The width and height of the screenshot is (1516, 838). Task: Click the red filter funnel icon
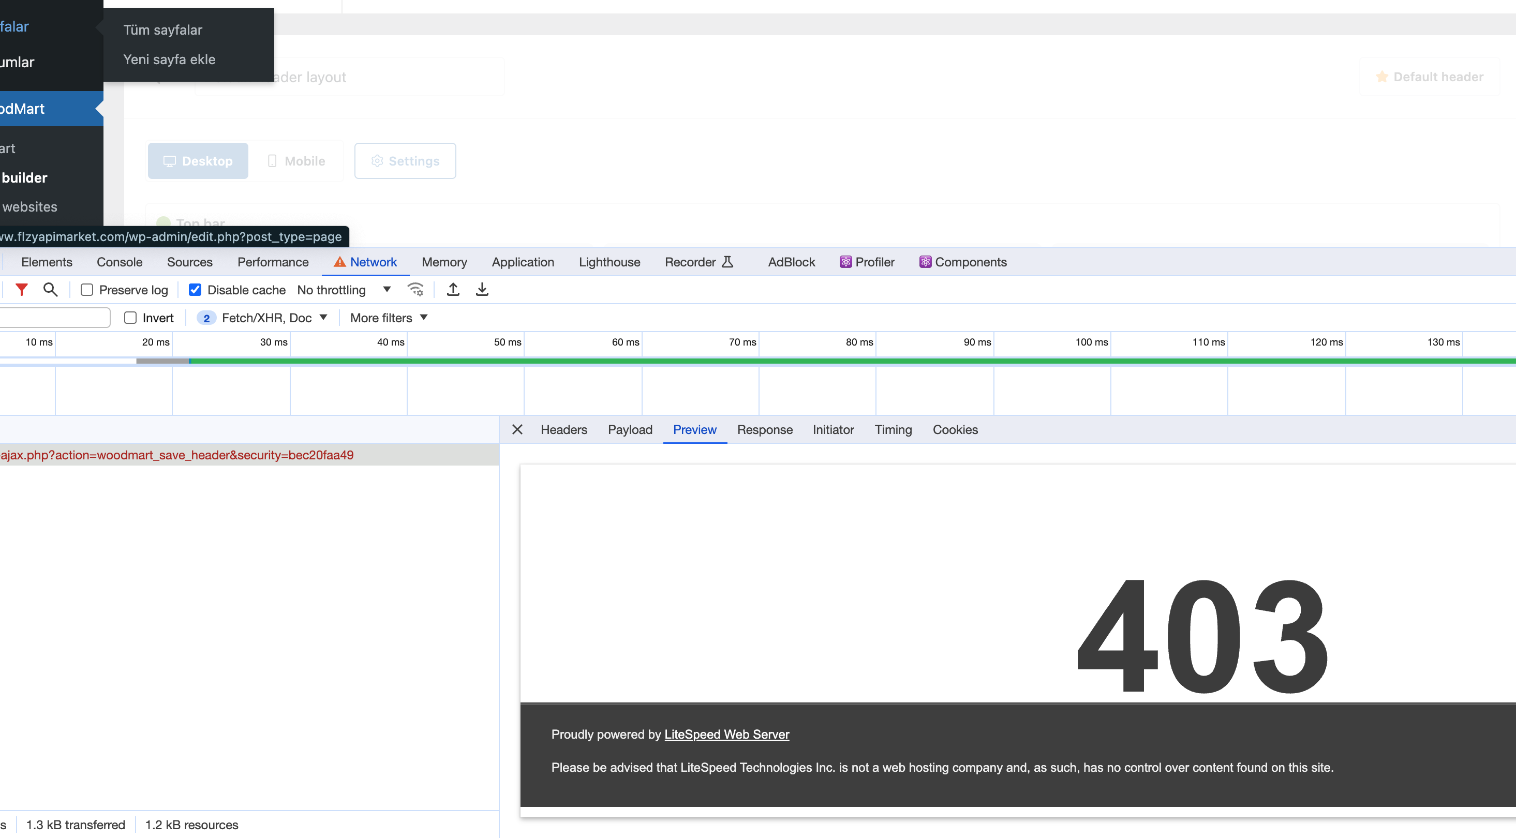click(x=22, y=290)
